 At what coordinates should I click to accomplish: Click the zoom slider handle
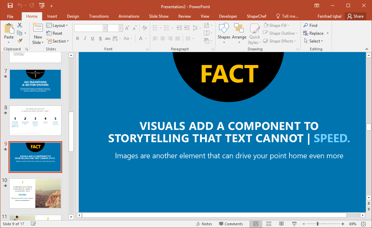318,224
